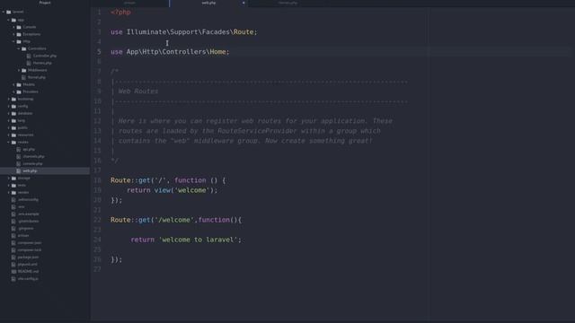Click the public folder icon
The width and height of the screenshot is (575, 323).
click(x=13, y=127)
